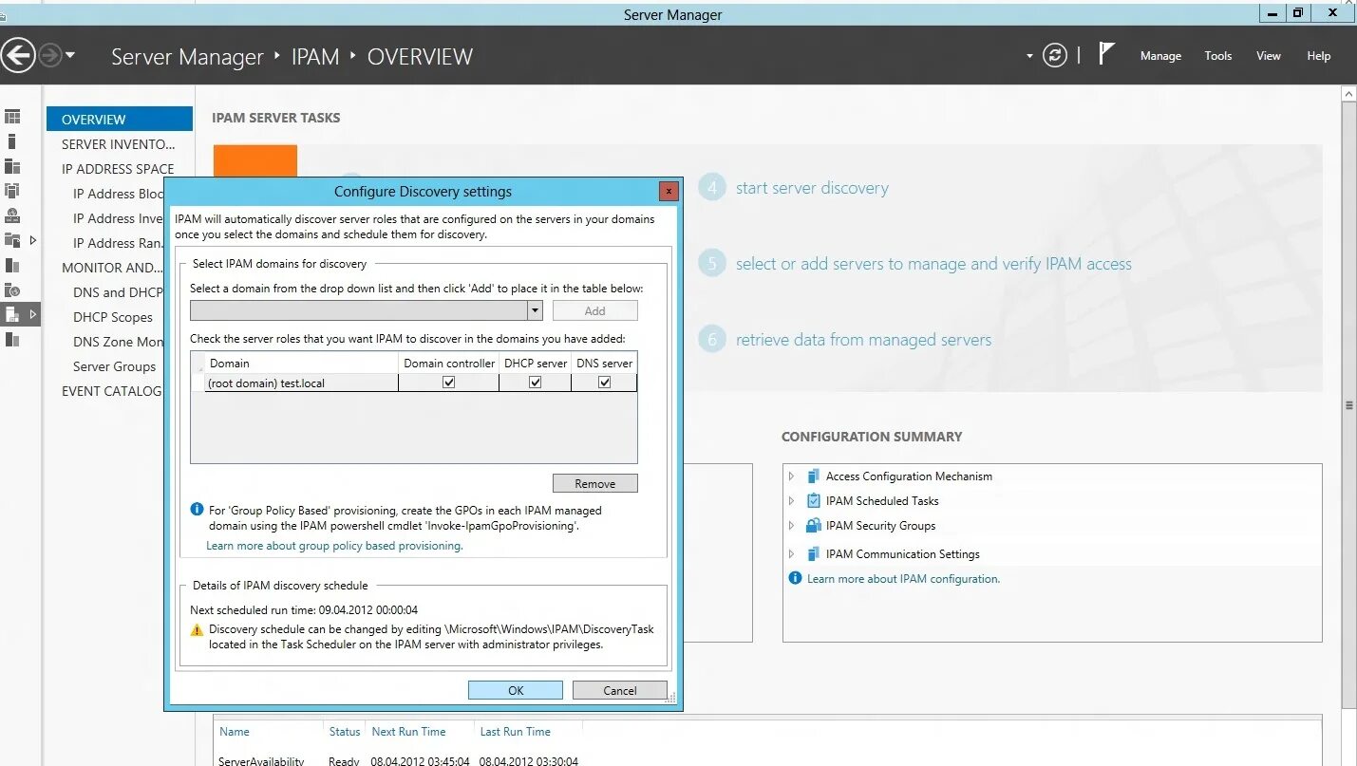Select OVERVIEW in the IPAM navigation

pos(120,119)
